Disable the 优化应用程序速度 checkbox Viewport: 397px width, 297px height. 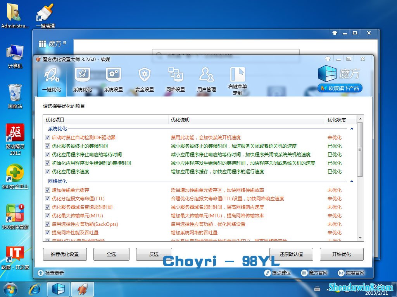[47, 172]
